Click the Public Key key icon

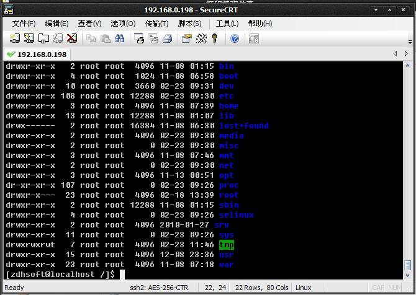(215, 38)
